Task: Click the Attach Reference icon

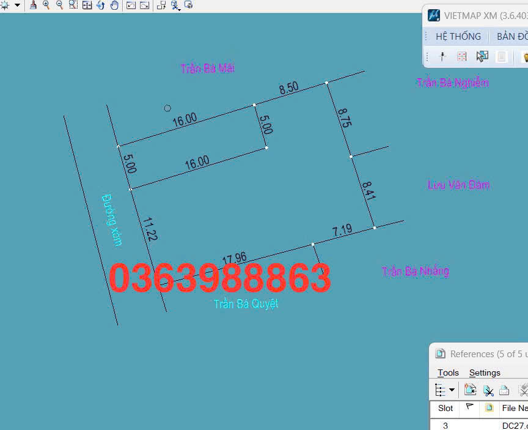Action: click(470, 390)
